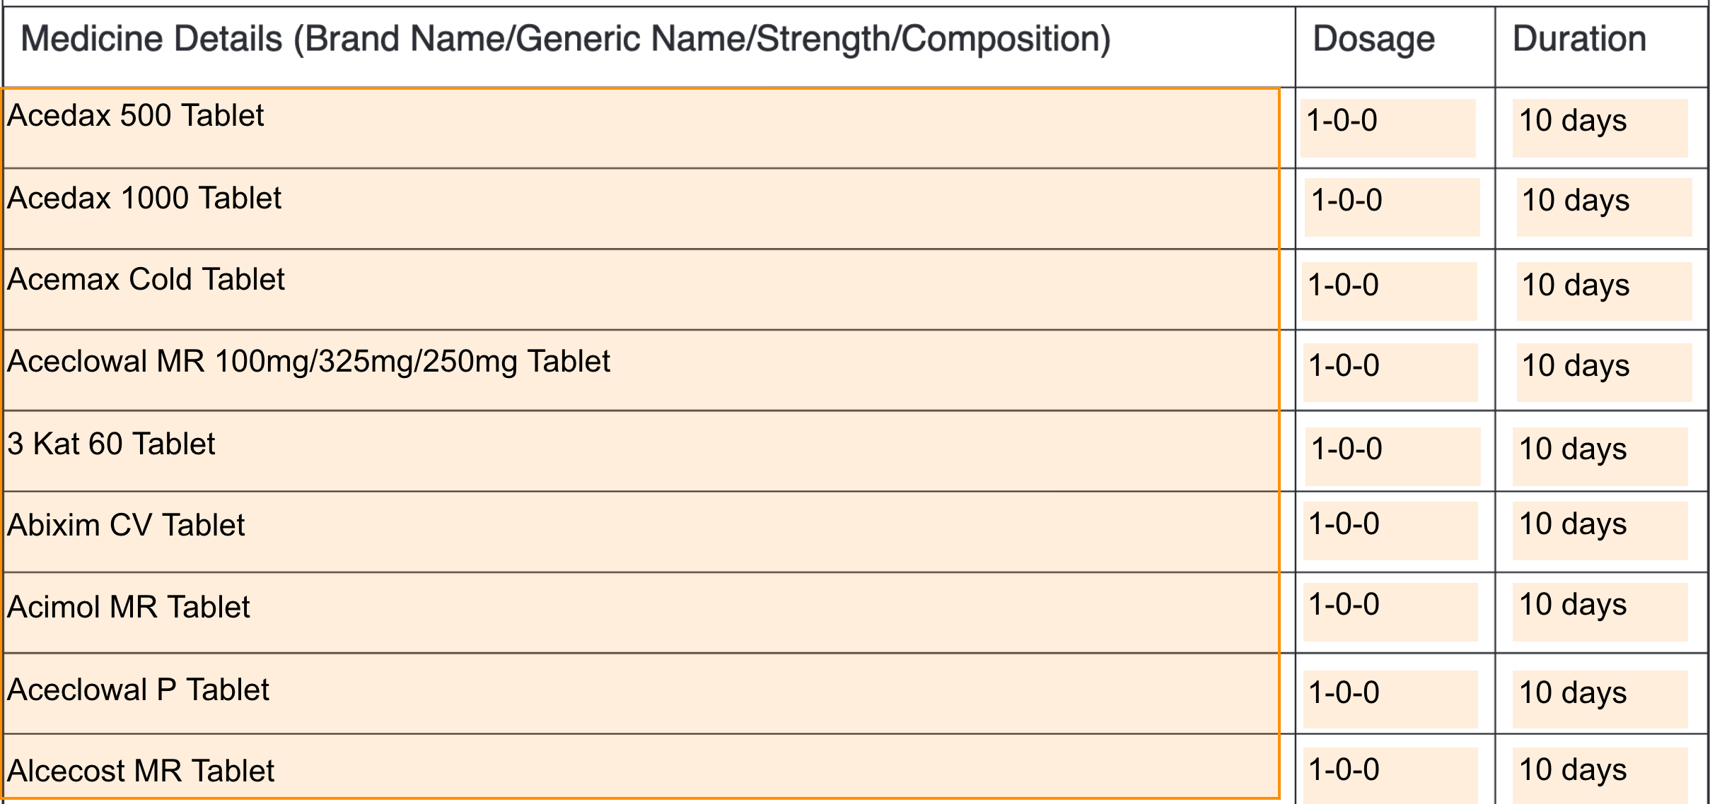Select the Abixim CV Tablet cell
Image resolution: width=1710 pixels, height=804 pixels.
641,532
